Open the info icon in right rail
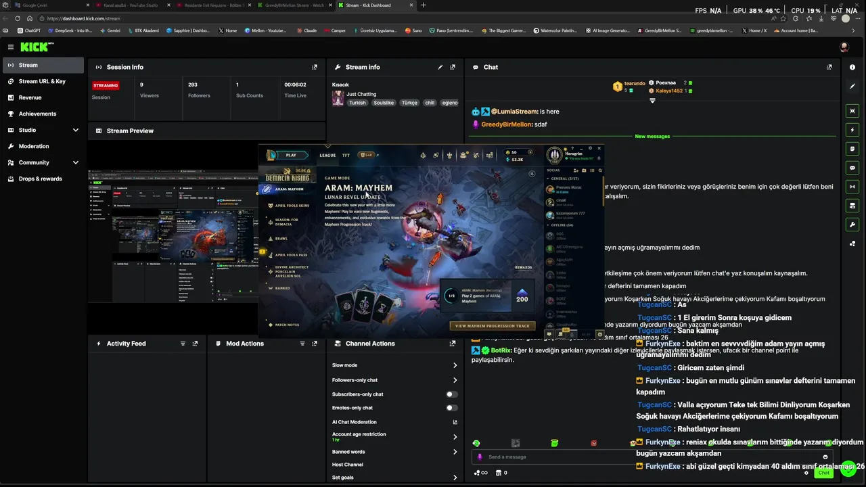Screen dimensions: 866x487 [852, 67]
